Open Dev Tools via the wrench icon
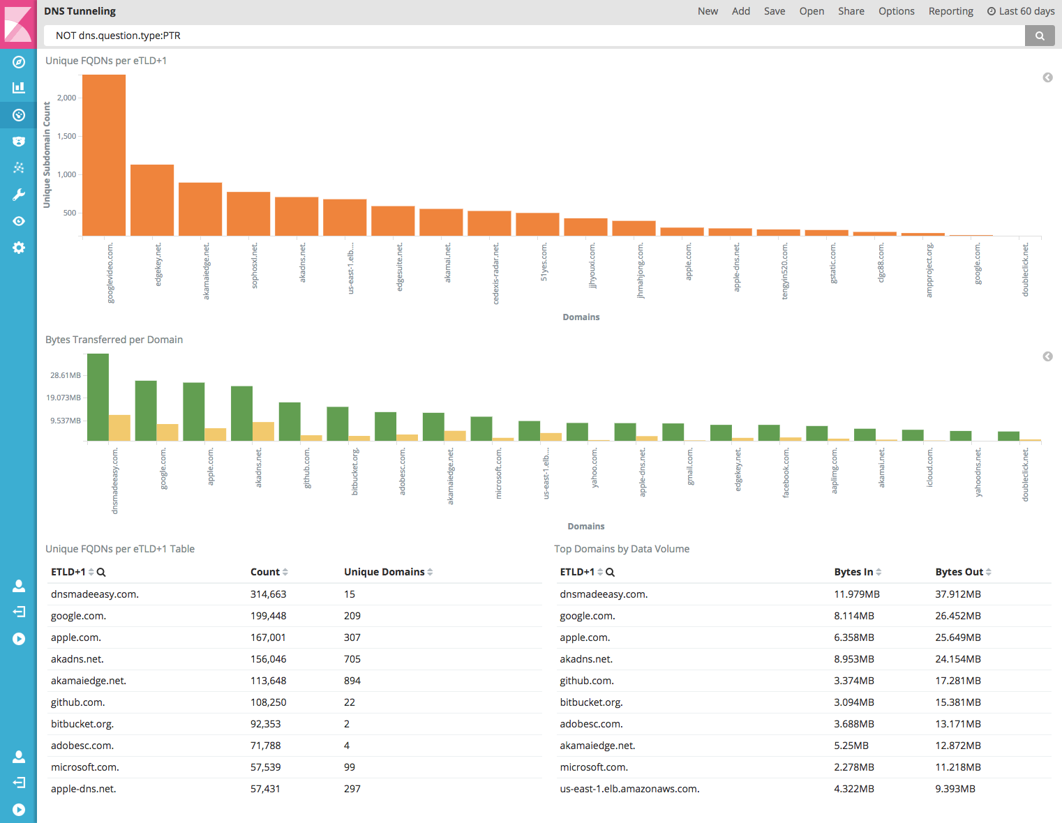 pyautogui.click(x=19, y=195)
